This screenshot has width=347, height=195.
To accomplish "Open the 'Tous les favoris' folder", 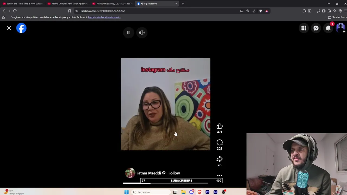I will (x=338, y=17).
